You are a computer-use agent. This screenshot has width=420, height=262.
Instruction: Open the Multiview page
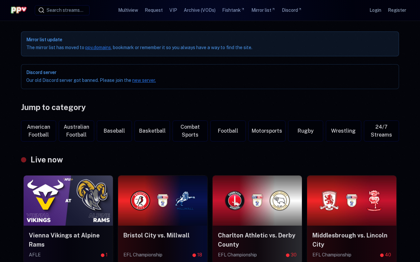pyautogui.click(x=128, y=10)
